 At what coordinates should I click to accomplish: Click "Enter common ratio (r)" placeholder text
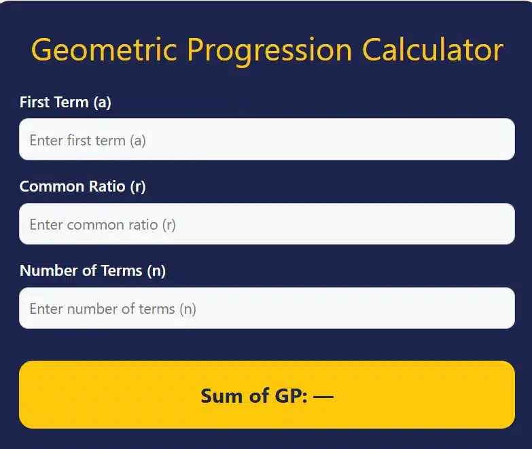tap(103, 225)
